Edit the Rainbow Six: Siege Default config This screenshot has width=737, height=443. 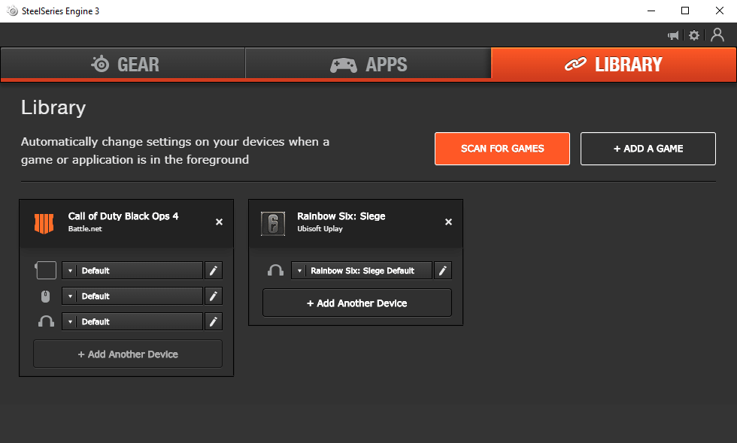[443, 270]
